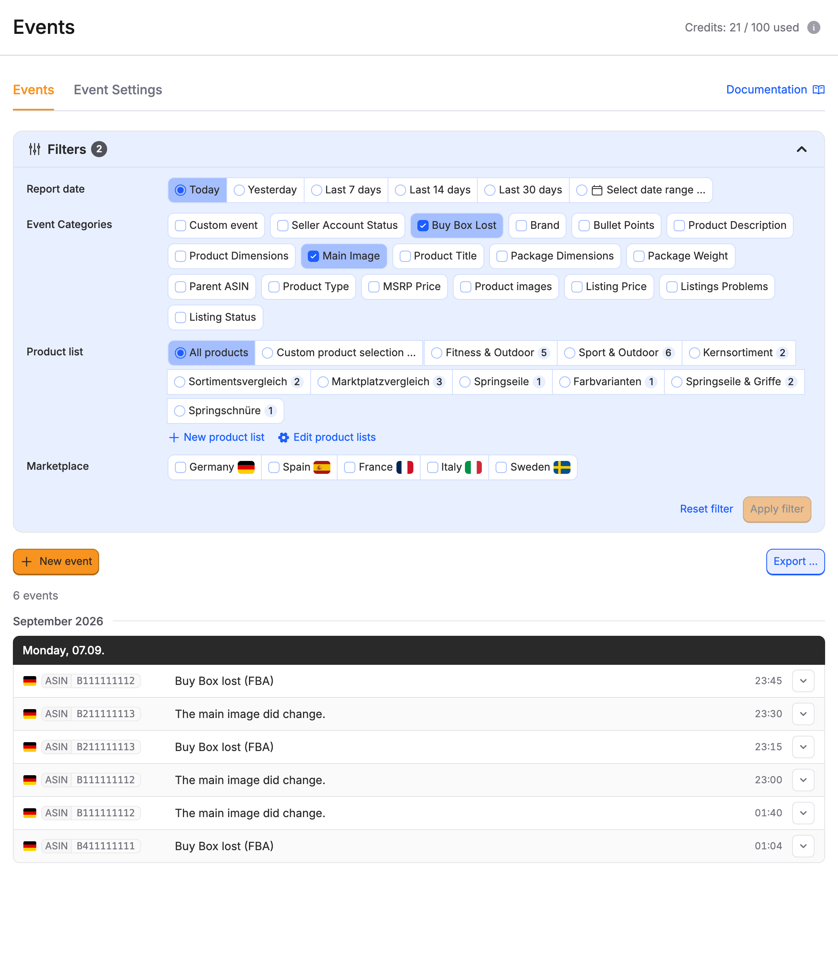The width and height of the screenshot is (838, 967).
Task: Expand the 23:15 Buy Box lost event
Action: [x=803, y=747]
